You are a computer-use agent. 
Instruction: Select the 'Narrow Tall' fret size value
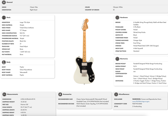coord(24,105)
